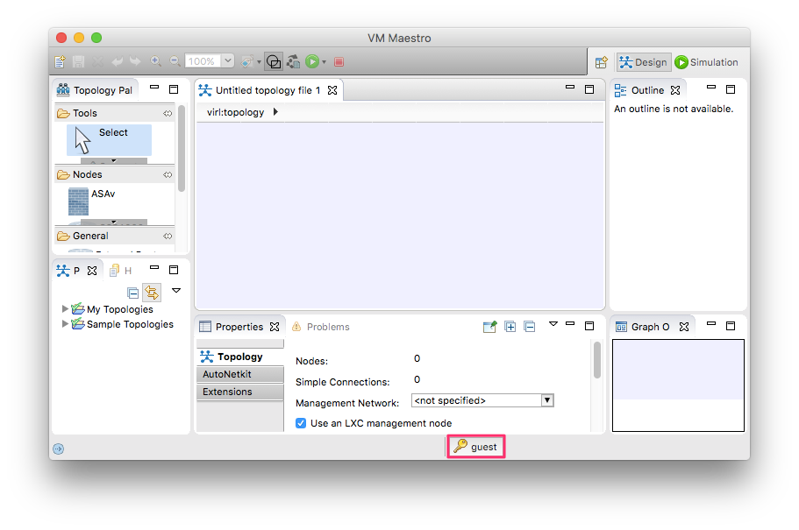The width and height of the screenshot is (799, 530).
Task: Open the AutoNetkit properties section
Action: [240, 374]
